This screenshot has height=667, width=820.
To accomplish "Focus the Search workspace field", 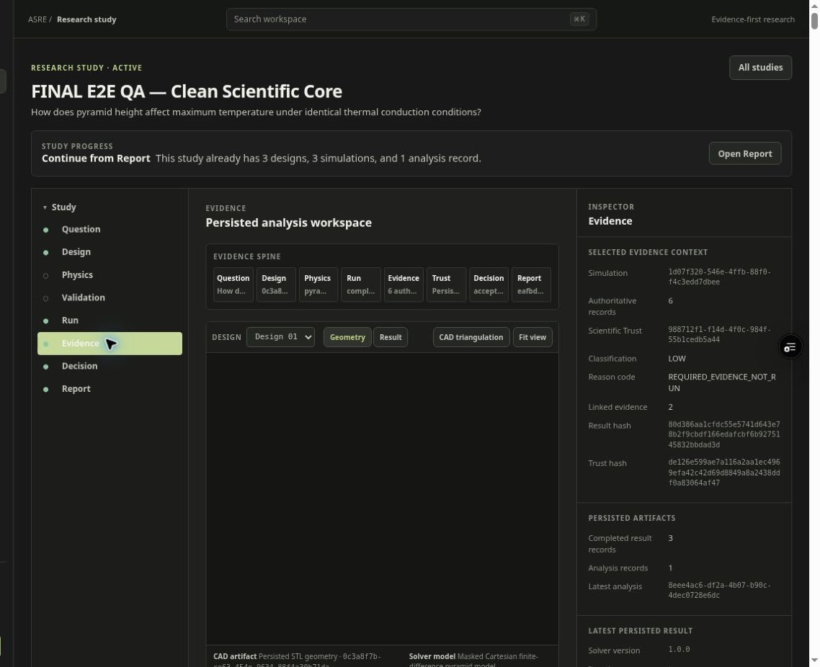I will click(411, 19).
